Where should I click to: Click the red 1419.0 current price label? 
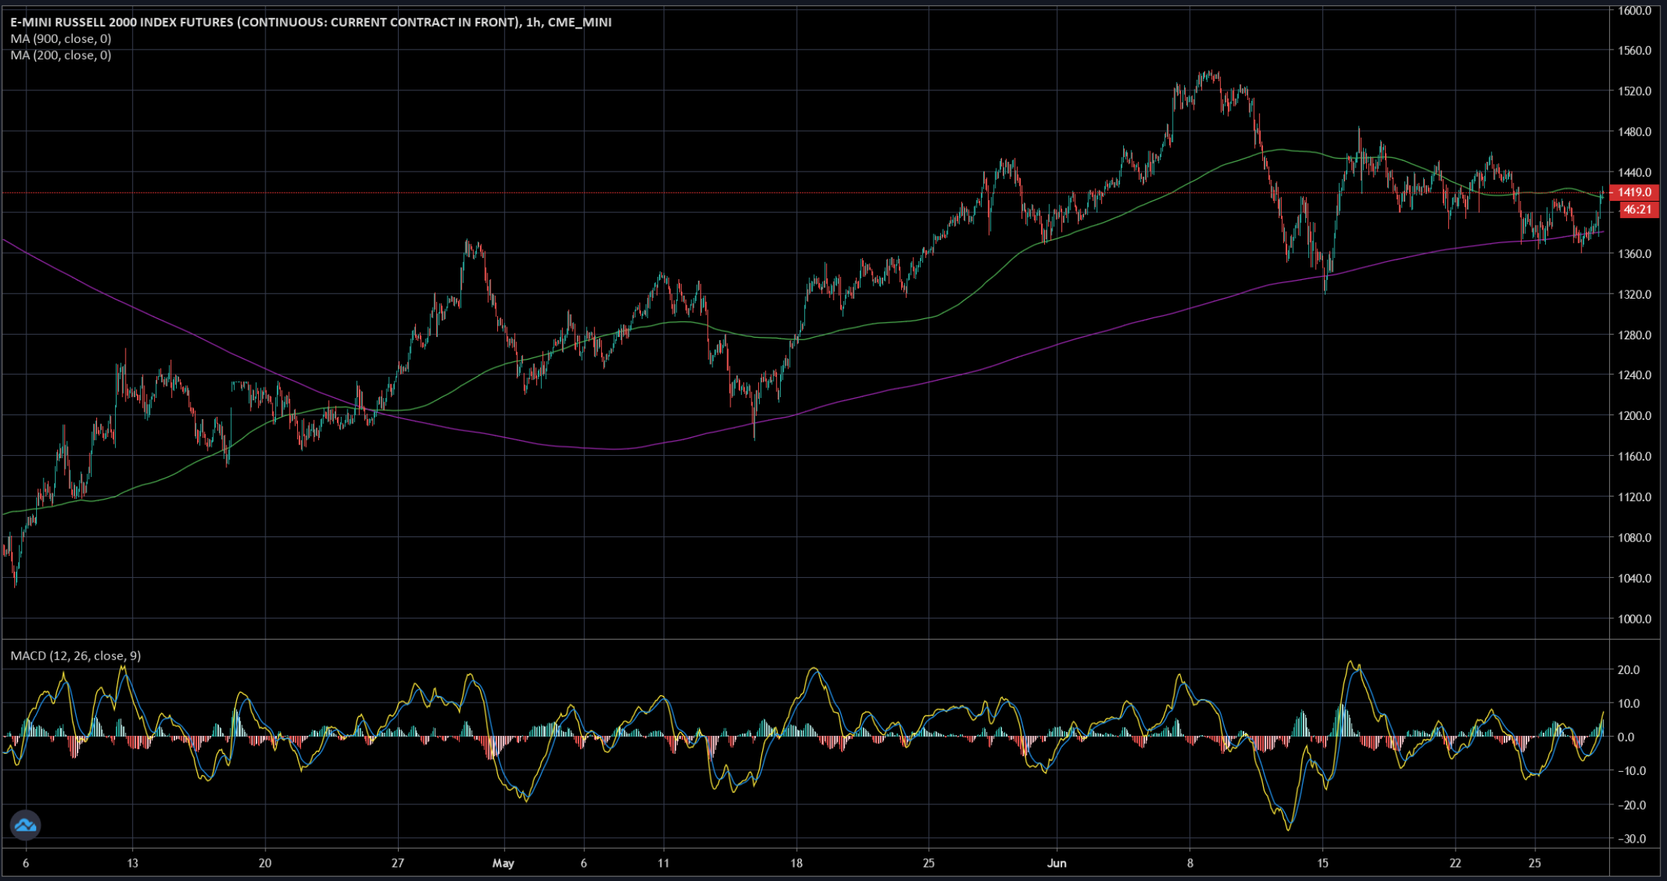(x=1634, y=193)
